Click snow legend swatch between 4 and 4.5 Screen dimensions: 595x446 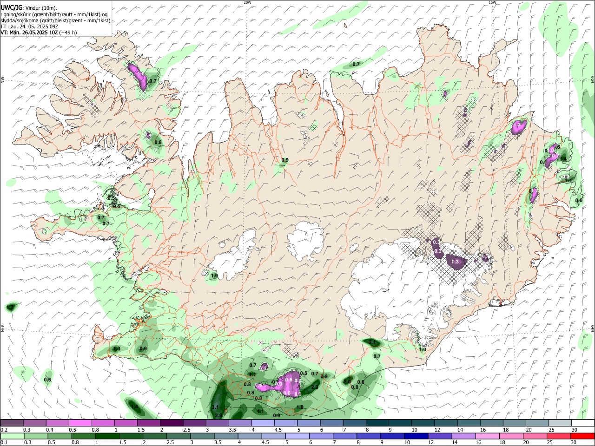(x=263, y=423)
